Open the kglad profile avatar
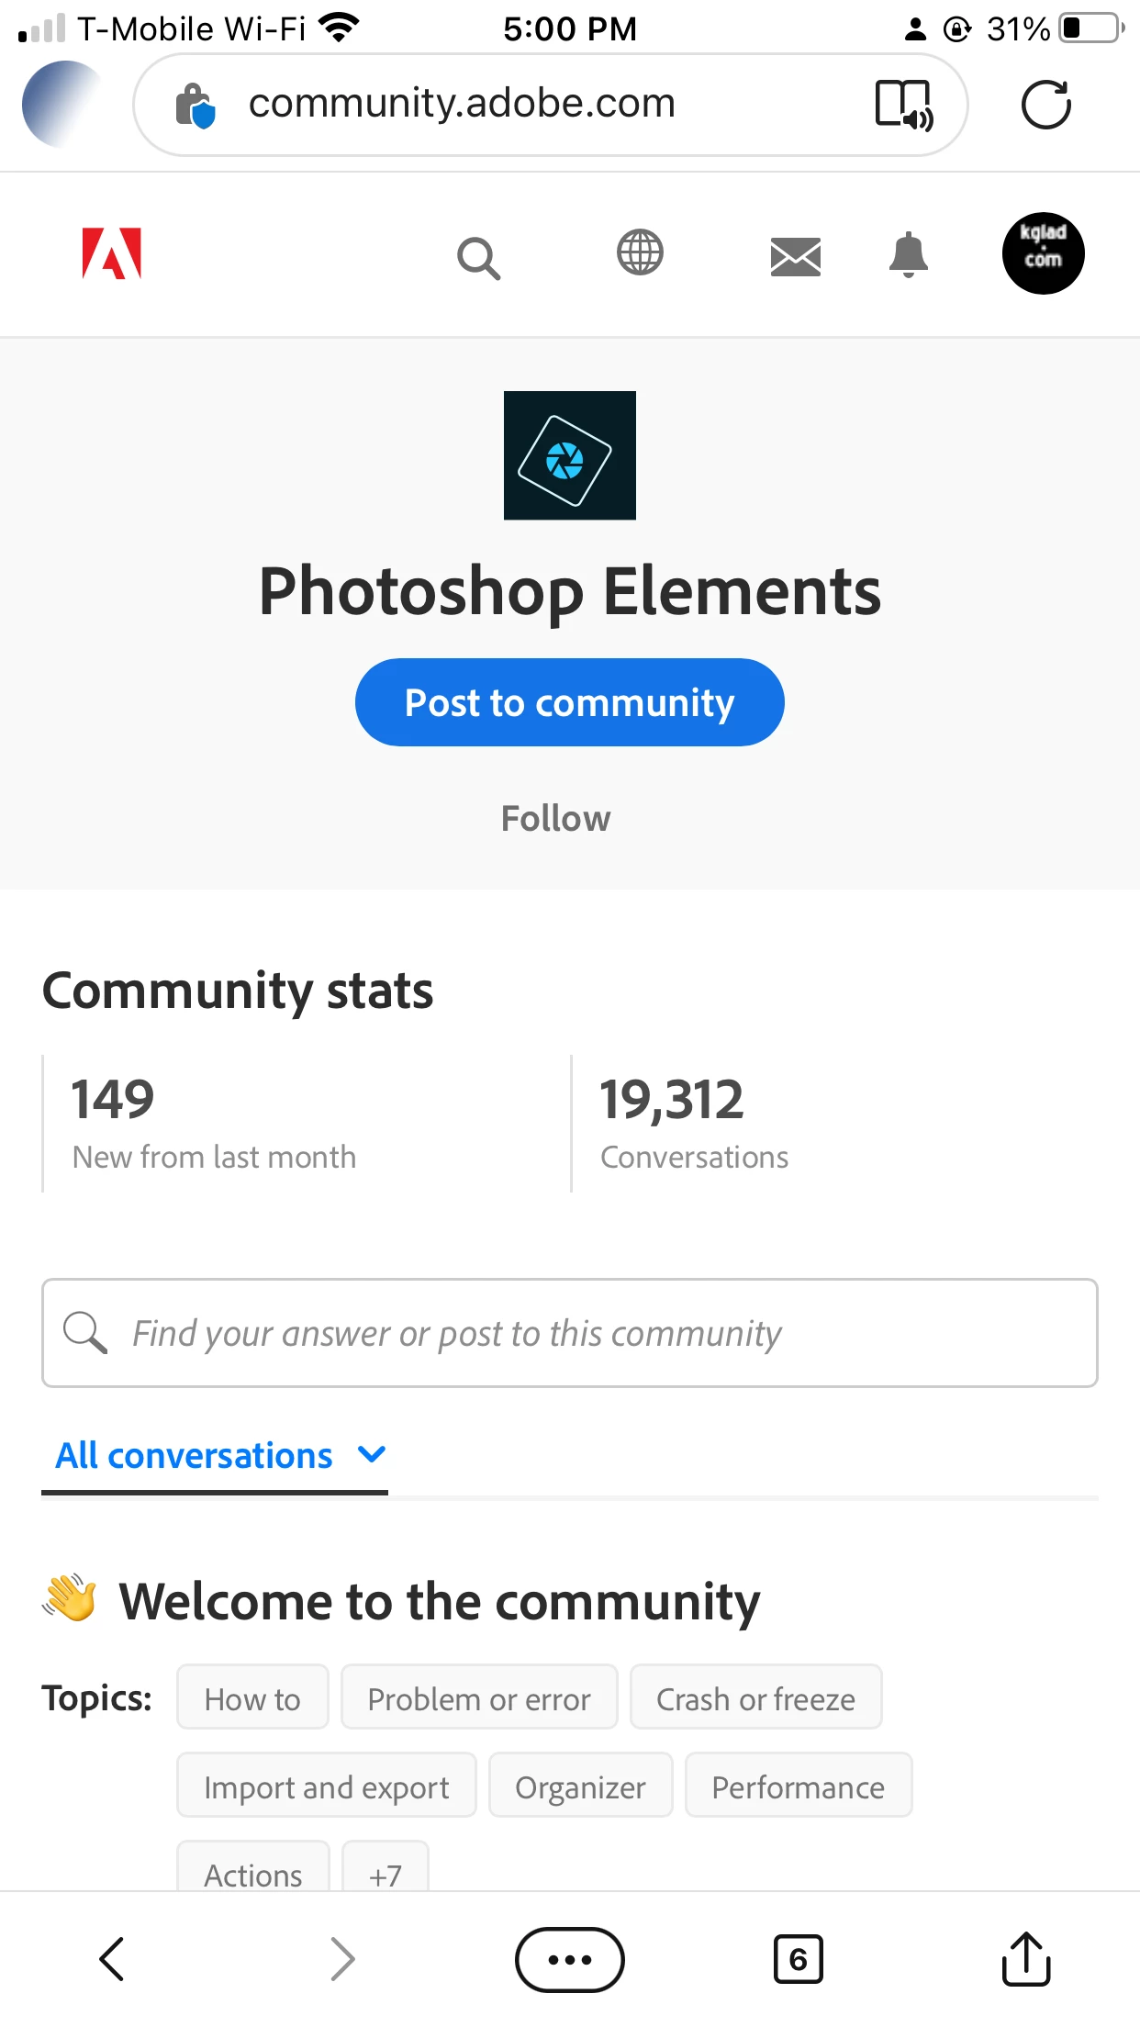This screenshot has width=1140, height=2027. coord(1043,253)
